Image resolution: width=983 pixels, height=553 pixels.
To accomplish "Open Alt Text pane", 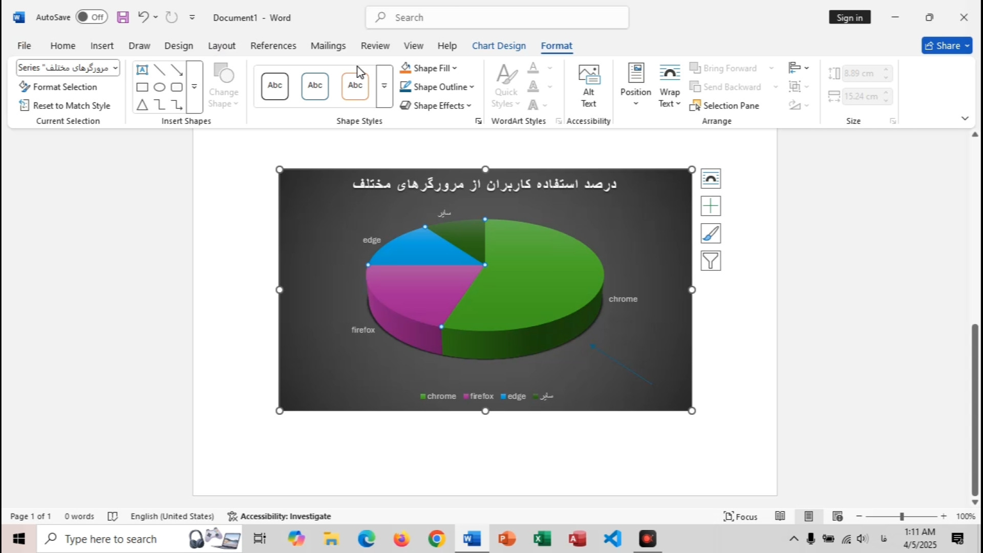I will (x=589, y=86).
